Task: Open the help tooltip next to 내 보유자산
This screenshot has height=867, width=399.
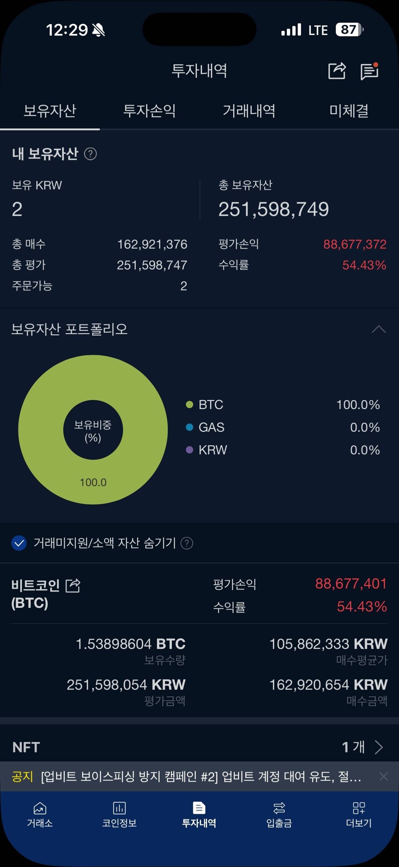Action: 90,154
